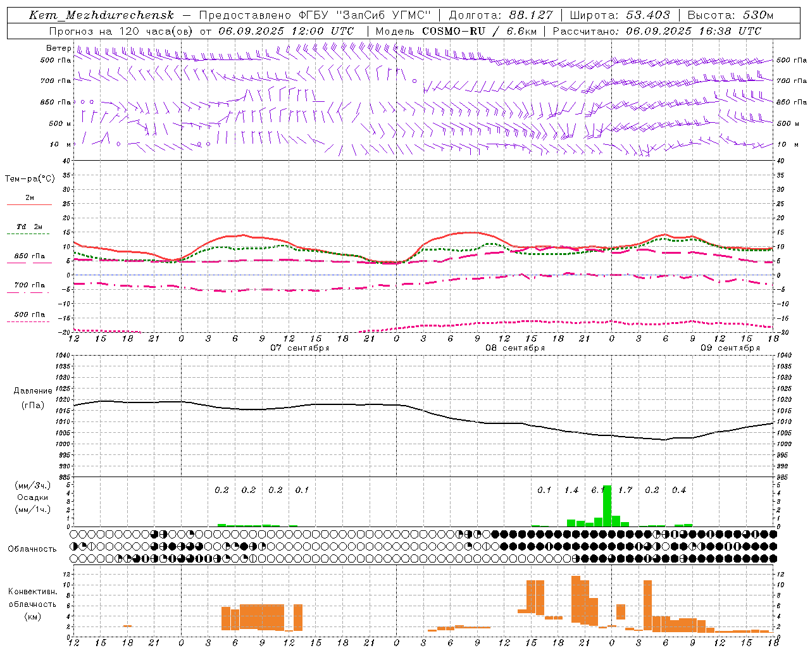This screenshot has height=648, width=810.
Task: Click the (мм/1ч.) precipitation unit label
Action: [x=33, y=509]
